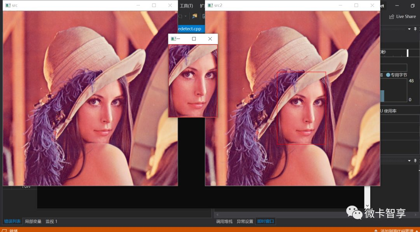The image size is (420, 232).
Task: Click the Lena image in src2 window
Action: (292, 98)
